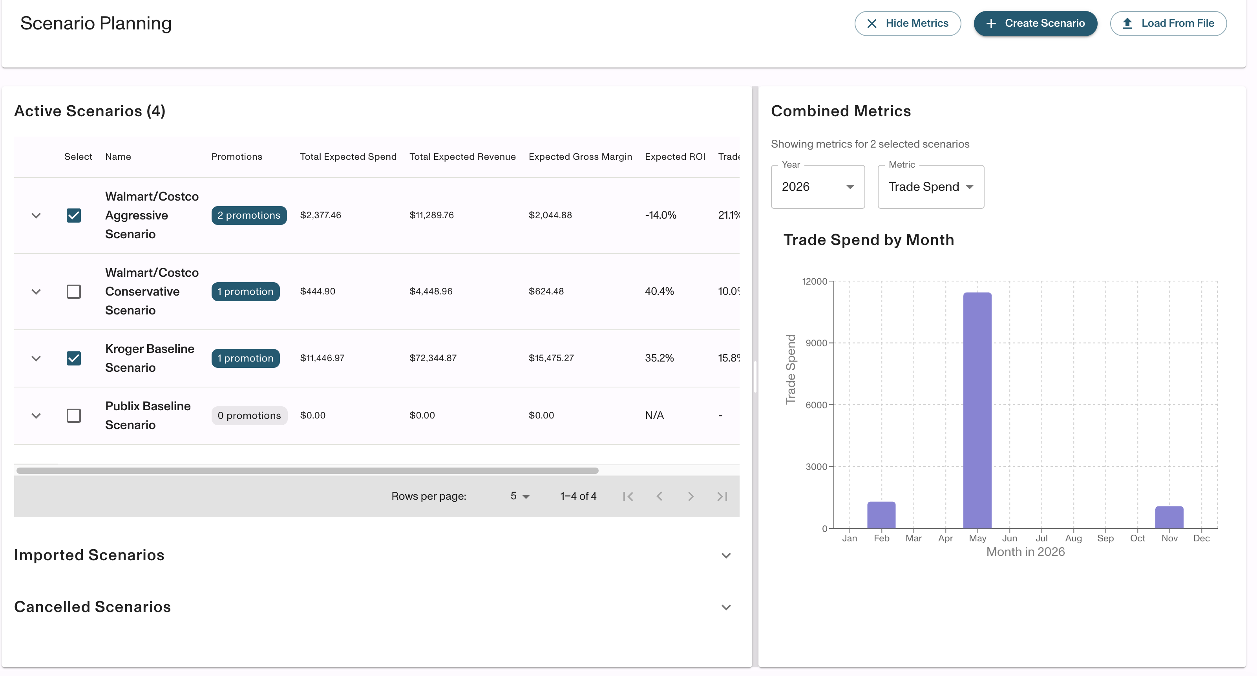Expand the Cancelled Scenarios section

(725, 607)
